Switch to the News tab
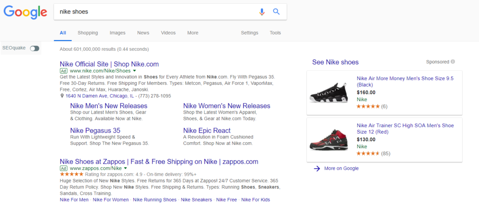 point(143,33)
